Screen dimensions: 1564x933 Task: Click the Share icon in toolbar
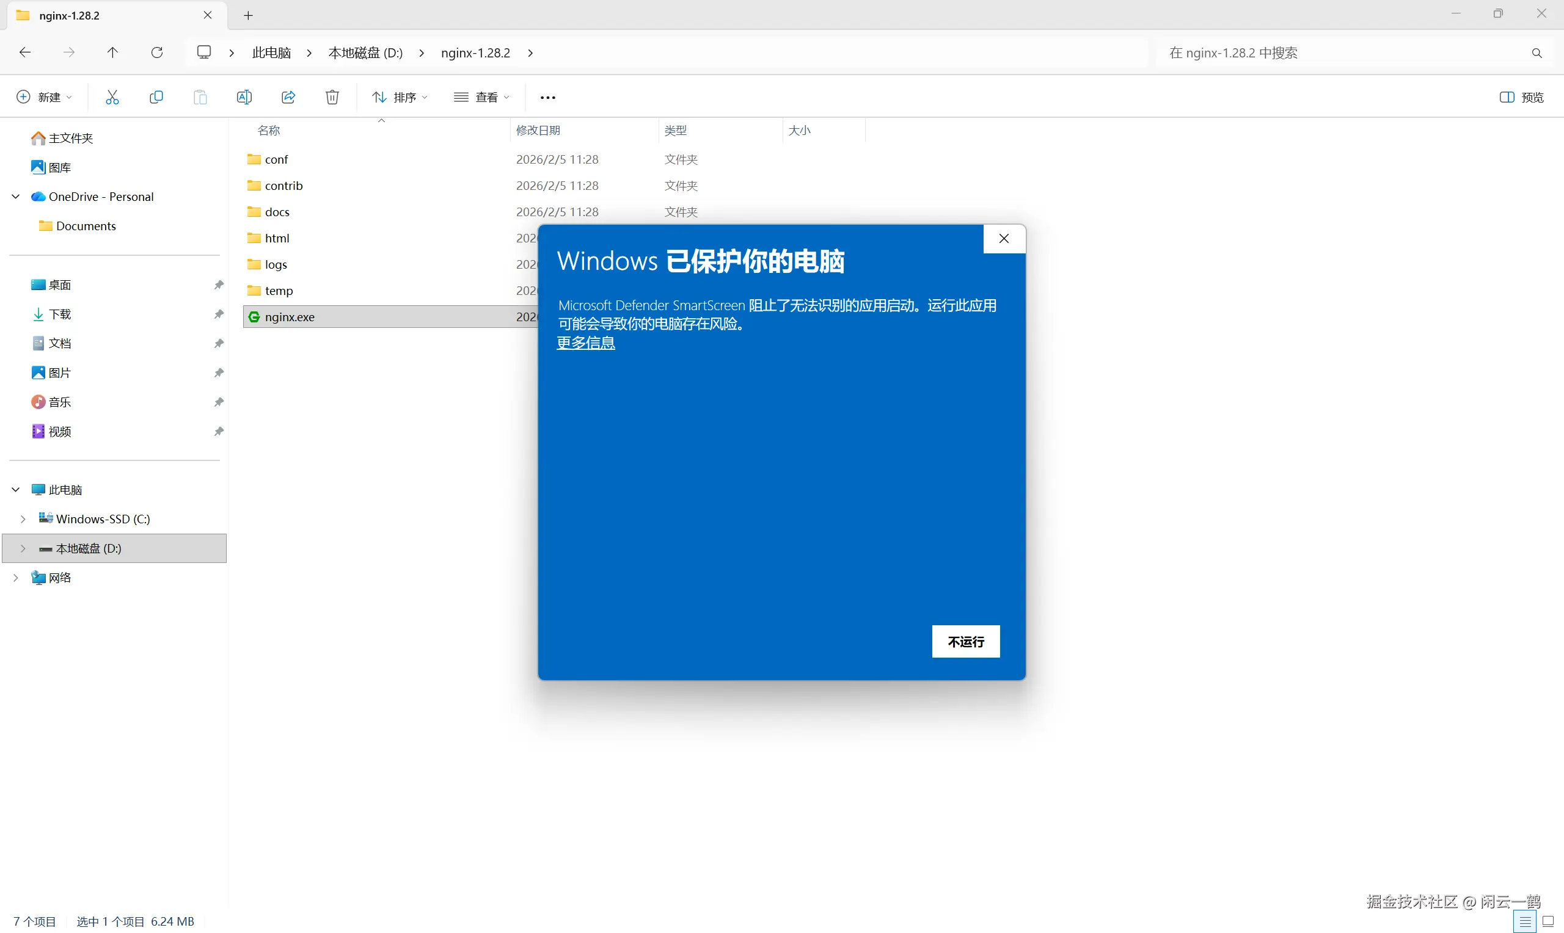coord(288,97)
